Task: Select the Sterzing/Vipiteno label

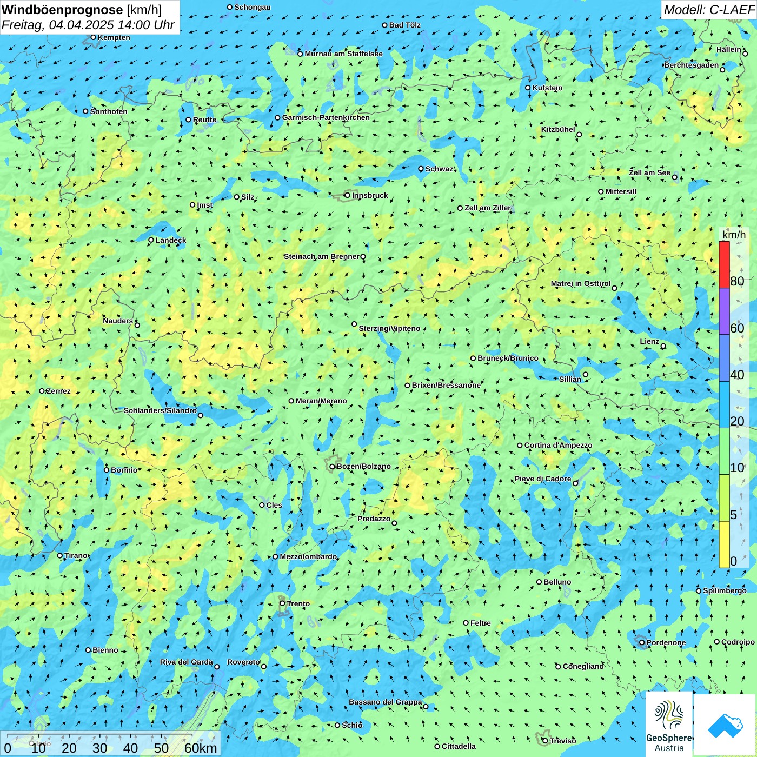Action: pyautogui.click(x=389, y=328)
